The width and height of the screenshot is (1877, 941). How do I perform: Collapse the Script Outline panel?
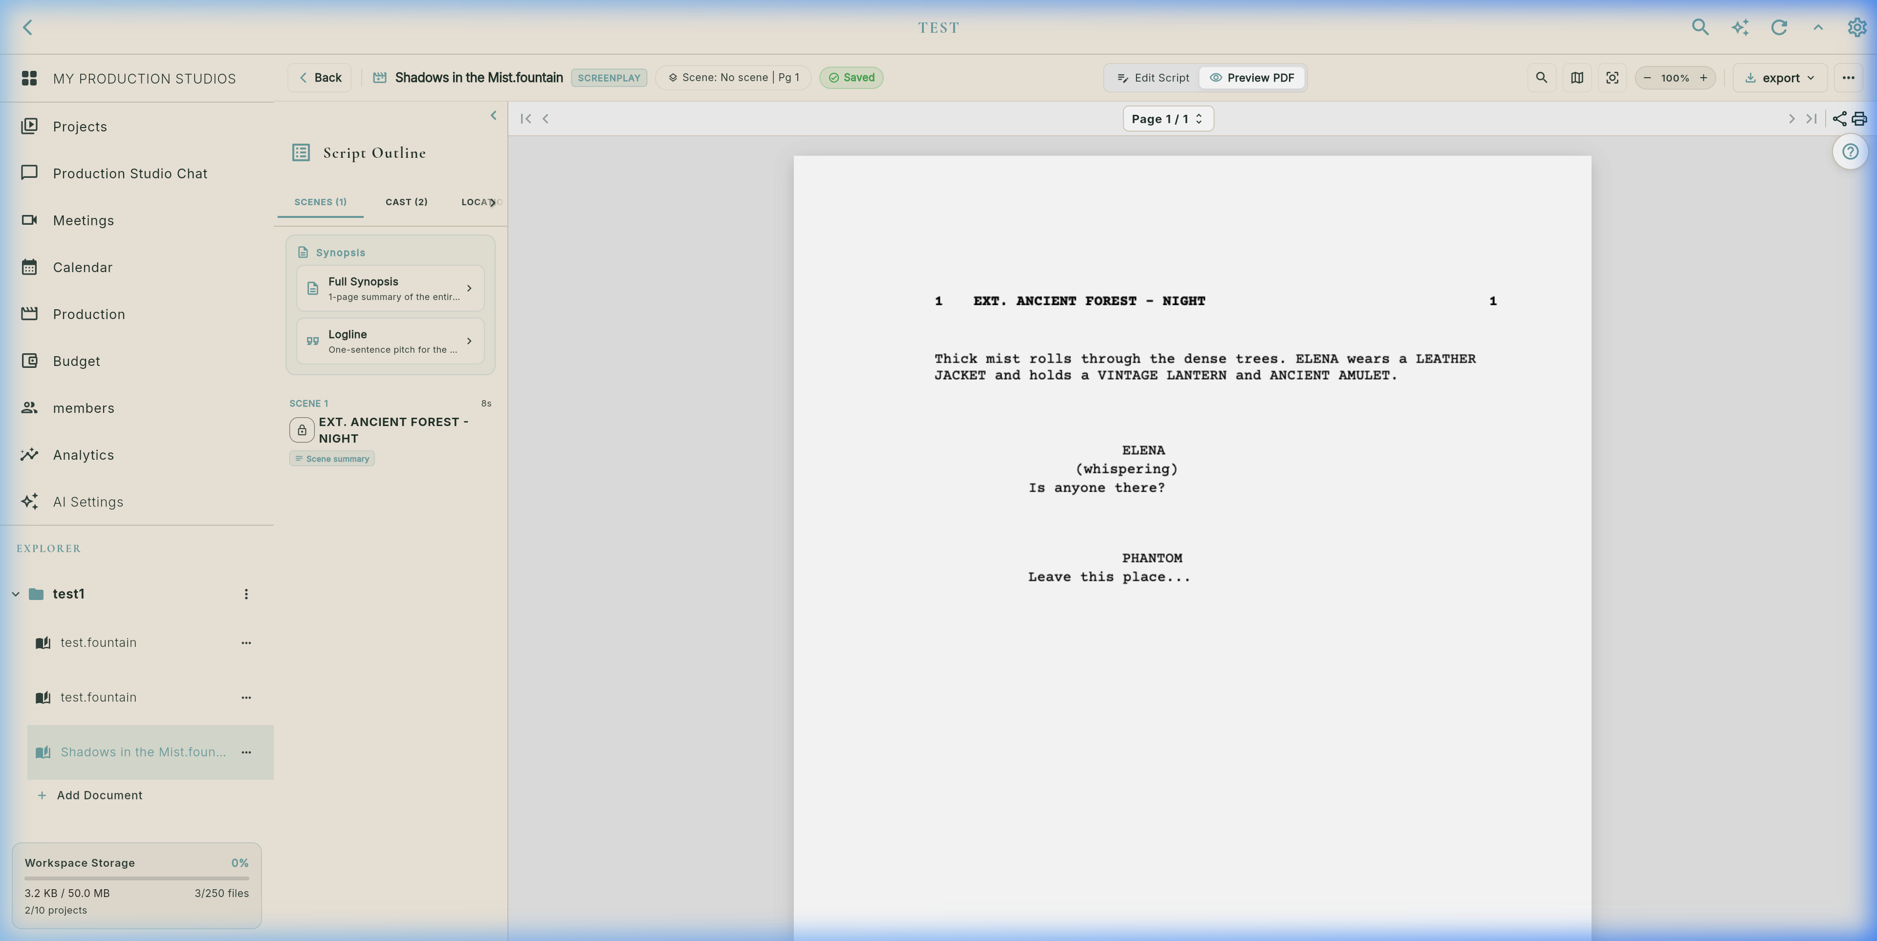point(493,115)
